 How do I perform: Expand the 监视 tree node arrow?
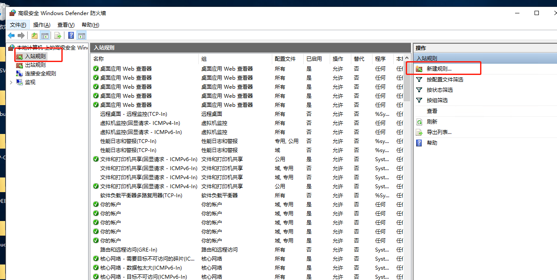[11, 82]
